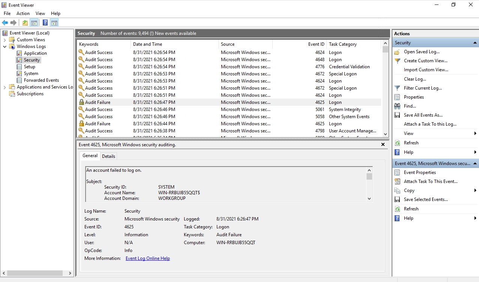Collapse the Security section in Actions pane

click(x=474, y=42)
